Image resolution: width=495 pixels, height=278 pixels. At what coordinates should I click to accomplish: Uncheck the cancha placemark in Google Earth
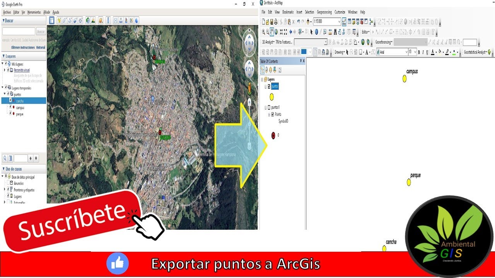point(10,100)
